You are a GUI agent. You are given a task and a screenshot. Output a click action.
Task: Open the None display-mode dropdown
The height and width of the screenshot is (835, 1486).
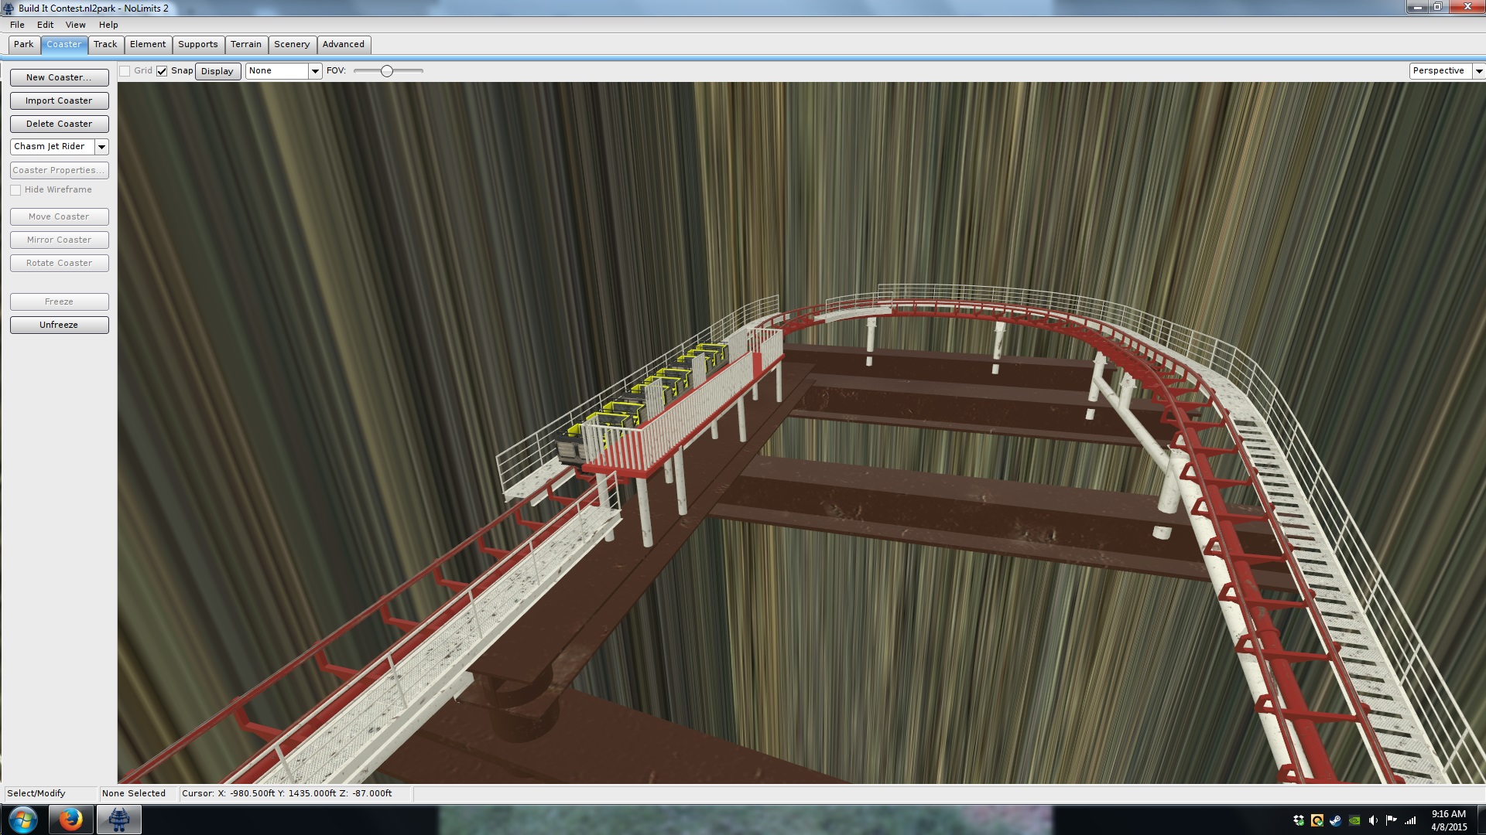[315, 71]
